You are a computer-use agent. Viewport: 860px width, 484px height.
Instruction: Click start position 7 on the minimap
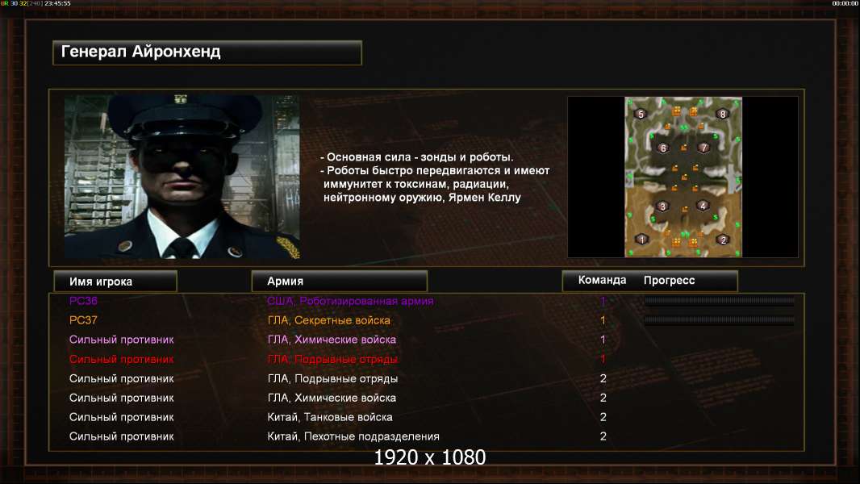point(703,148)
